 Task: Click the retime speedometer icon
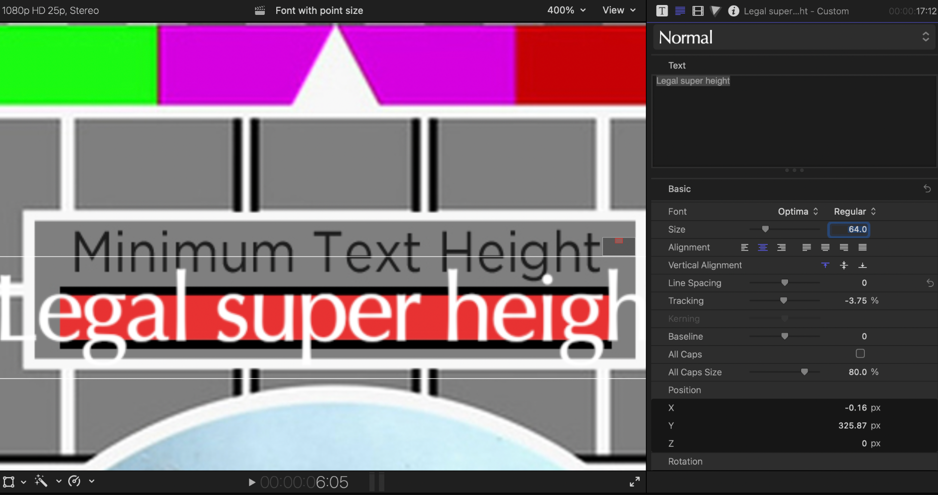click(74, 481)
